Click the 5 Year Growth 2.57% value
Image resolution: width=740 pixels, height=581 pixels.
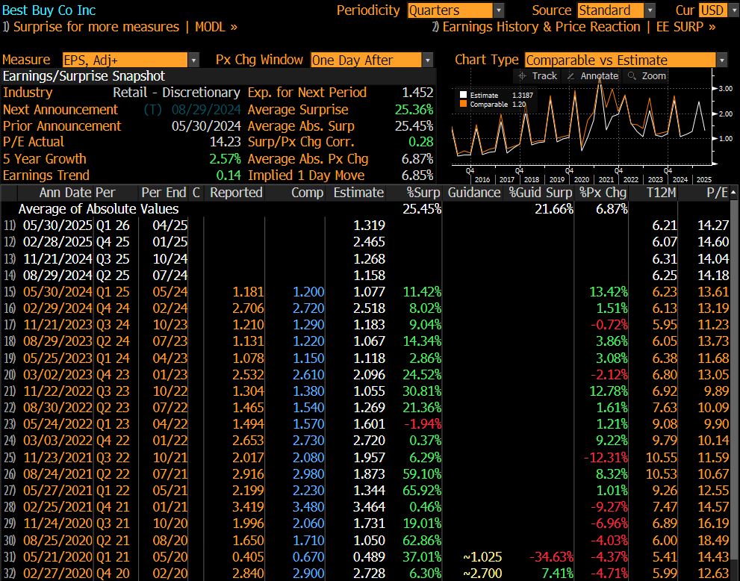pos(225,159)
